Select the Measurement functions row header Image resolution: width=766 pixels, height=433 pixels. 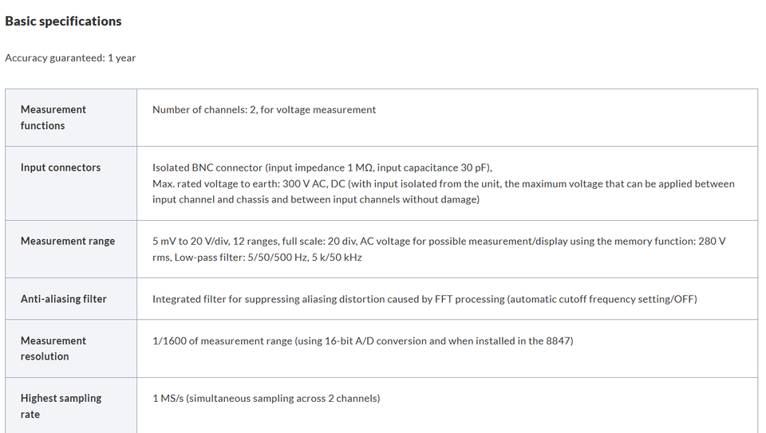point(71,118)
